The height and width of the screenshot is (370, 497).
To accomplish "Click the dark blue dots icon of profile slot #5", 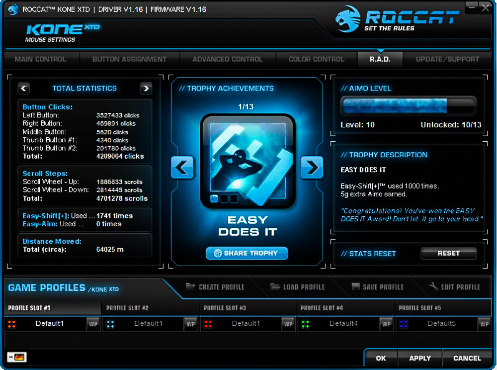I will 404,324.
